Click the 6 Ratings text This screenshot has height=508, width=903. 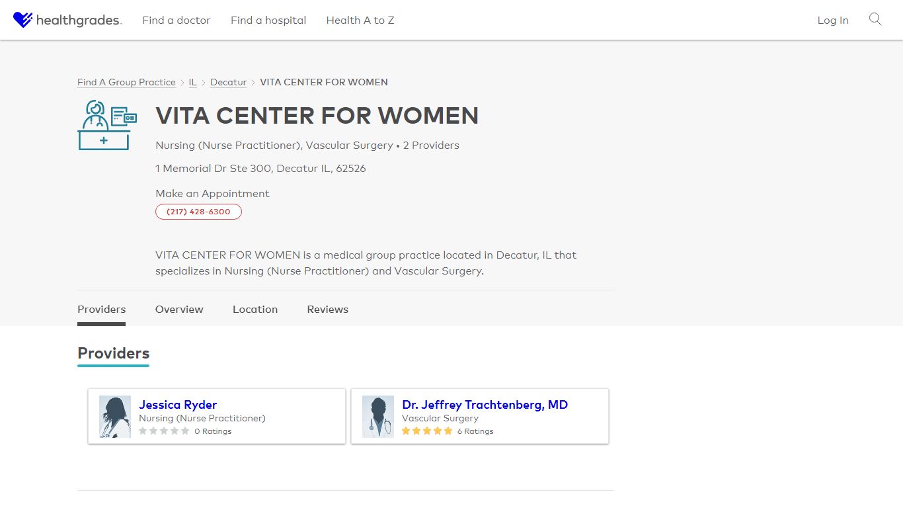pos(475,431)
